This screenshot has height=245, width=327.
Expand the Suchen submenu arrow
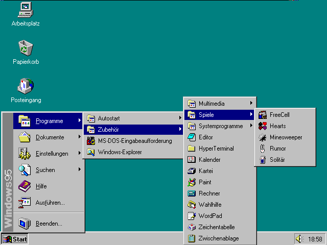click(80, 169)
